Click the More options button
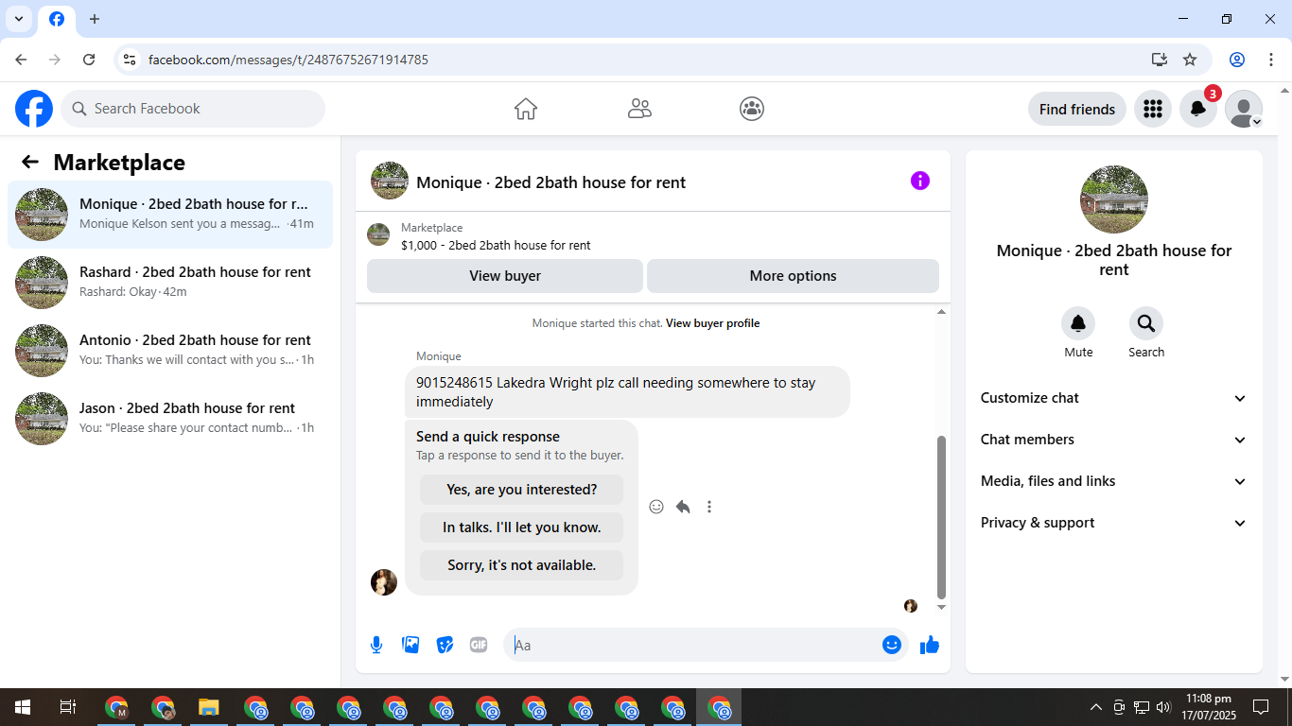1292x726 pixels. point(793,276)
